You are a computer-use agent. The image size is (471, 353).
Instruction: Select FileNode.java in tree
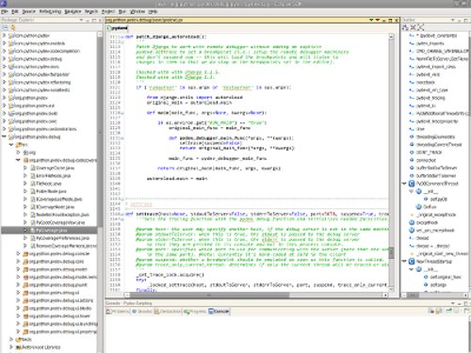point(46,184)
